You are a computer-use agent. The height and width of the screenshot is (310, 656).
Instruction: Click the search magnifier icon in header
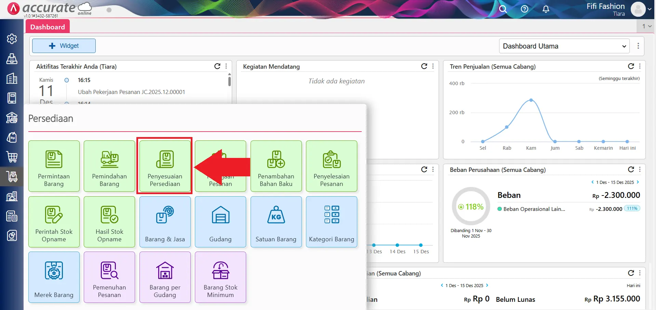[x=503, y=9]
